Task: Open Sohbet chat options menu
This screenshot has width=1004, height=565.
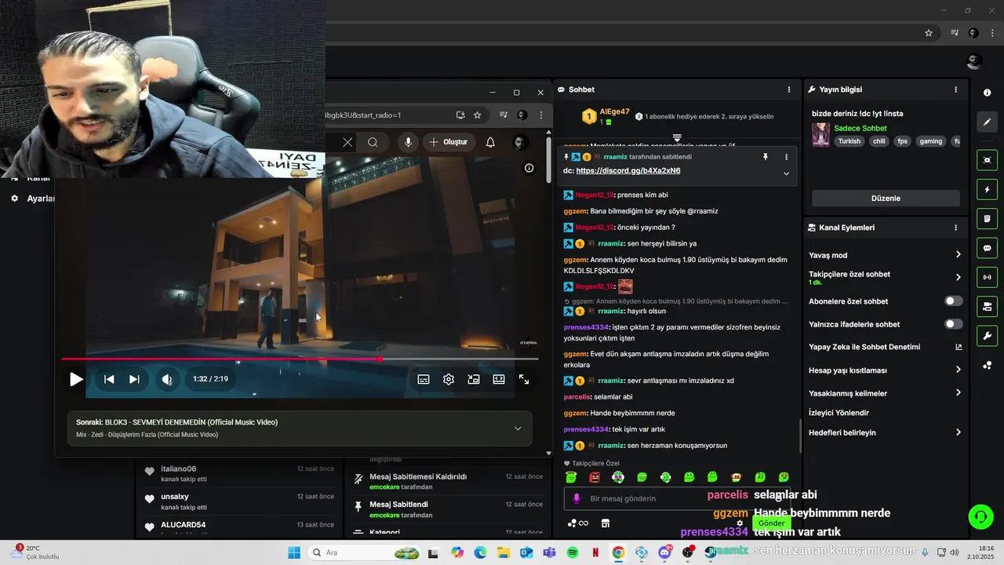Action: [x=789, y=89]
